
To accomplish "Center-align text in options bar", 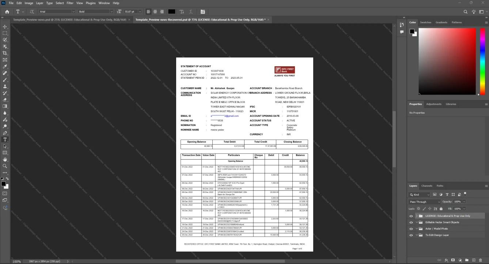I will coord(155,12).
